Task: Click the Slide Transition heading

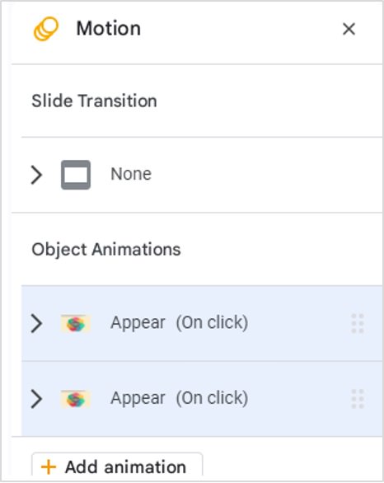Action: coord(94,101)
